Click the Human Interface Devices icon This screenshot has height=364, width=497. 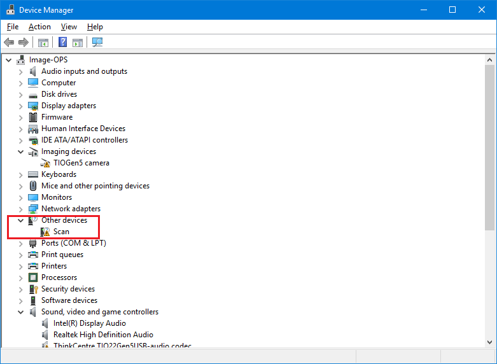33,129
